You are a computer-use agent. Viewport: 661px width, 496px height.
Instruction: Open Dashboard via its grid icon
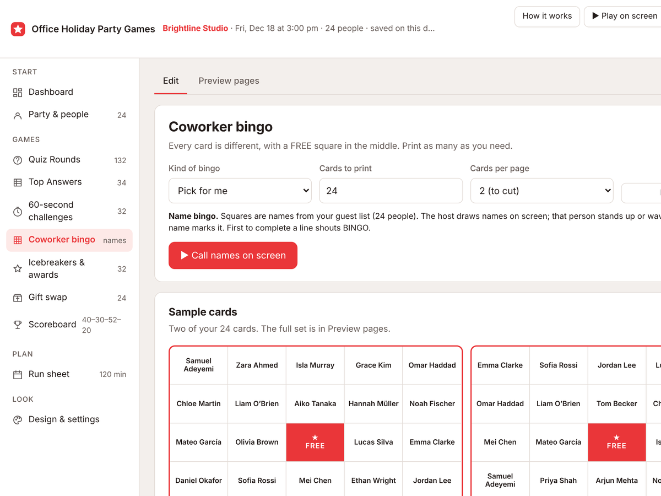(18, 93)
